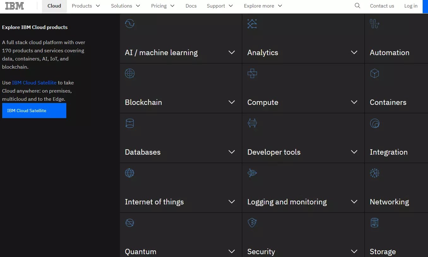Click the Blockchain category title

click(143, 102)
